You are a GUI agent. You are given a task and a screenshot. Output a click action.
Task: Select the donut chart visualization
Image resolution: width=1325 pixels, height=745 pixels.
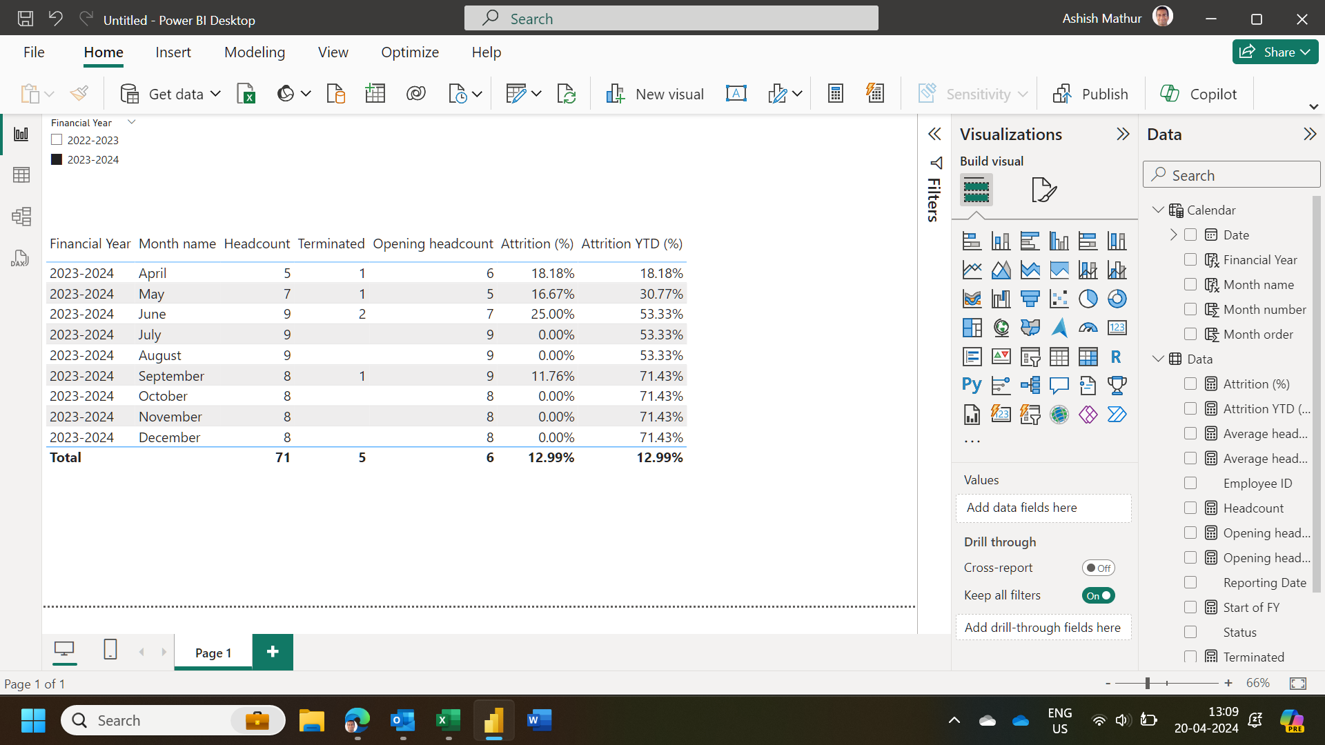point(1117,299)
